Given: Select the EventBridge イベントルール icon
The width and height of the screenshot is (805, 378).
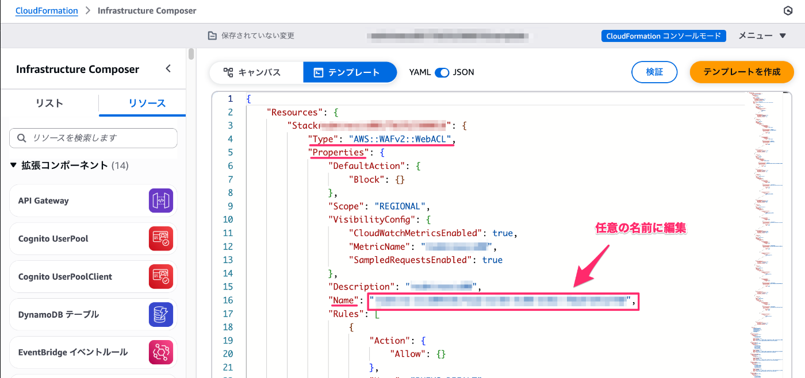Looking at the screenshot, I should 161,352.
